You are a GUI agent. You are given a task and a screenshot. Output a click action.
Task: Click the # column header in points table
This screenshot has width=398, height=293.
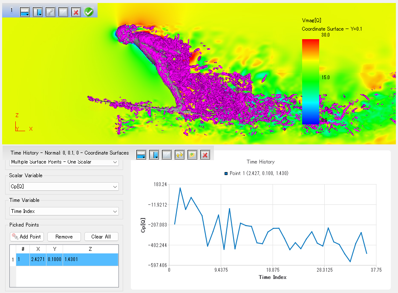tap(23, 249)
